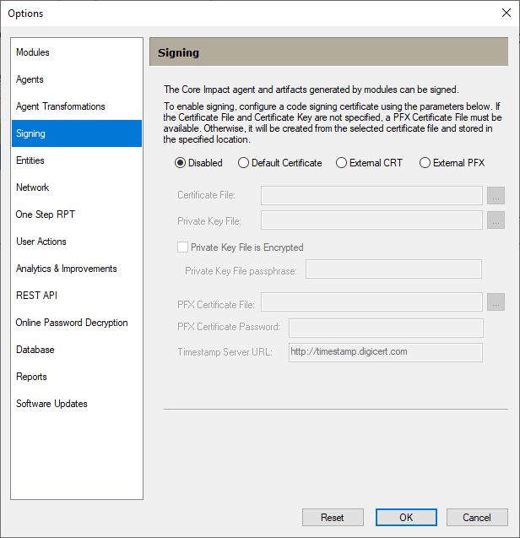Choose the Default Certificate option
Image resolution: width=520 pixels, height=538 pixels.
coord(244,163)
